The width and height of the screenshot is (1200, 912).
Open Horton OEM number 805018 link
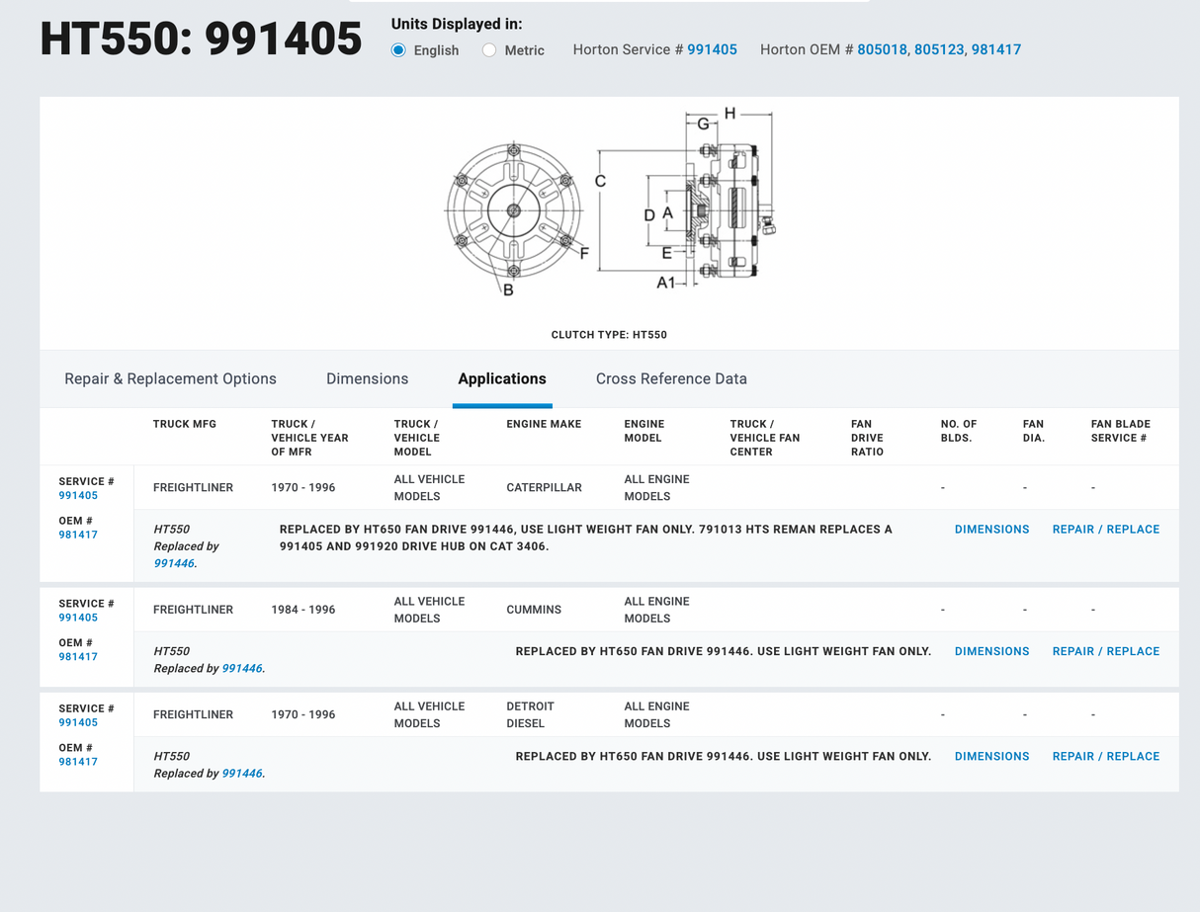click(x=882, y=49)
